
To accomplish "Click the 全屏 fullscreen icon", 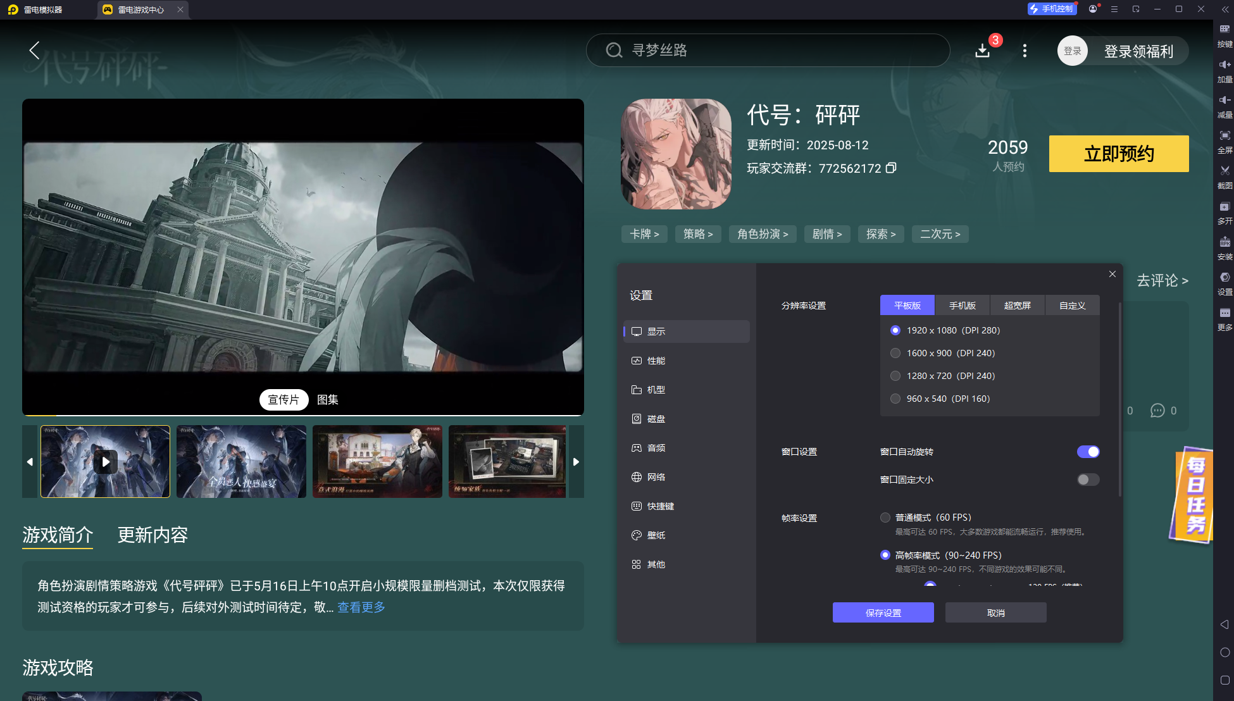I will [1224, 141].
